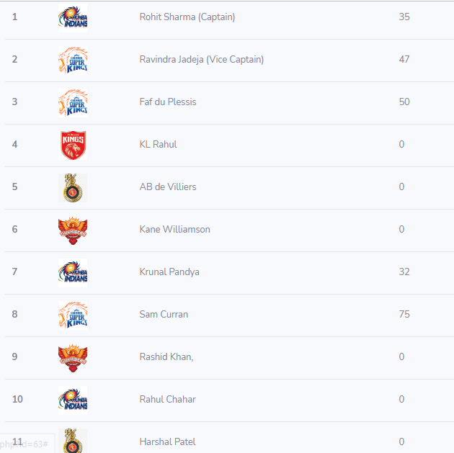Screen dimensions: 454x453
Task: Click Faf du Plessis's 50 points value
Action: pyautogui.click(x=404, y=102)
